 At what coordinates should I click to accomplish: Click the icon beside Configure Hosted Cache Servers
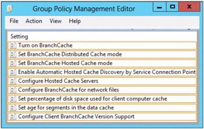tap(13, 81)
